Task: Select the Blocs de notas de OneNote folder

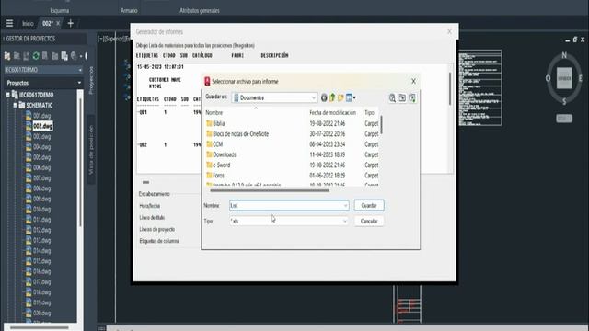Action: point(237,134)
